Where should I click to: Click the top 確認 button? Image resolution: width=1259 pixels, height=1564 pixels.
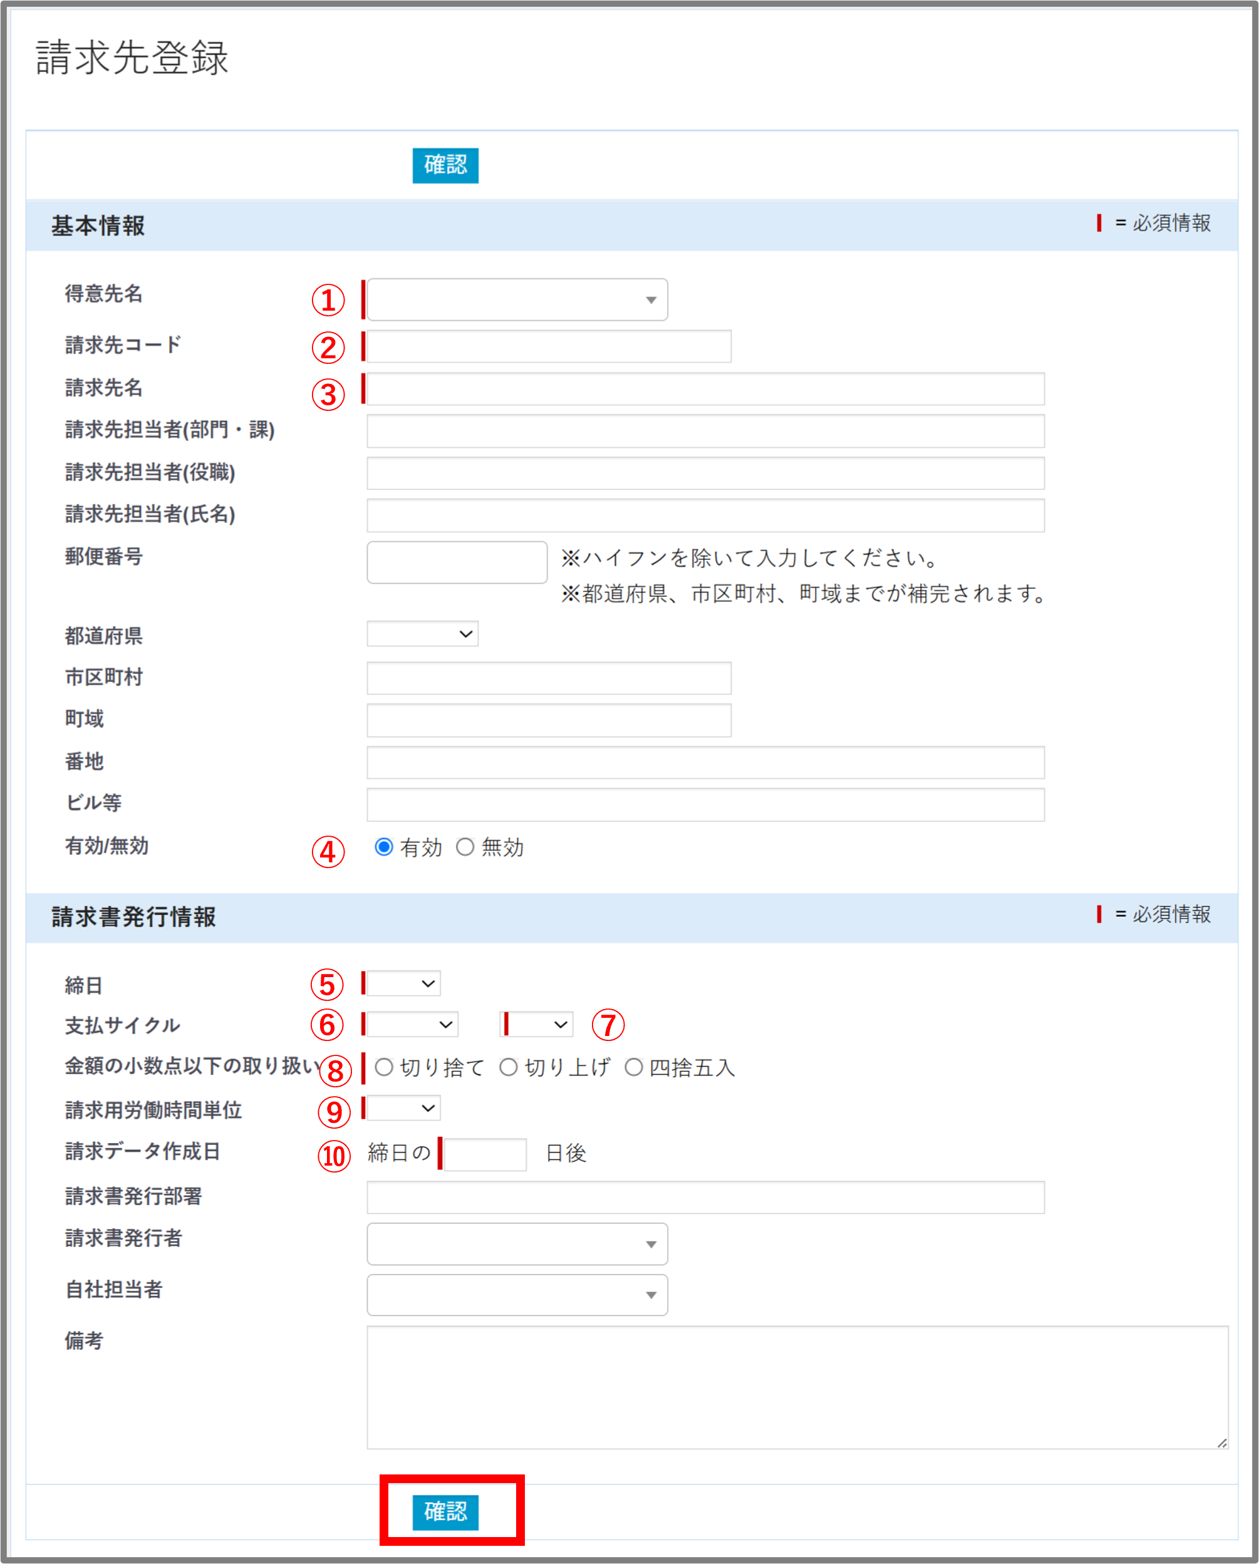(x=445, y=165)
